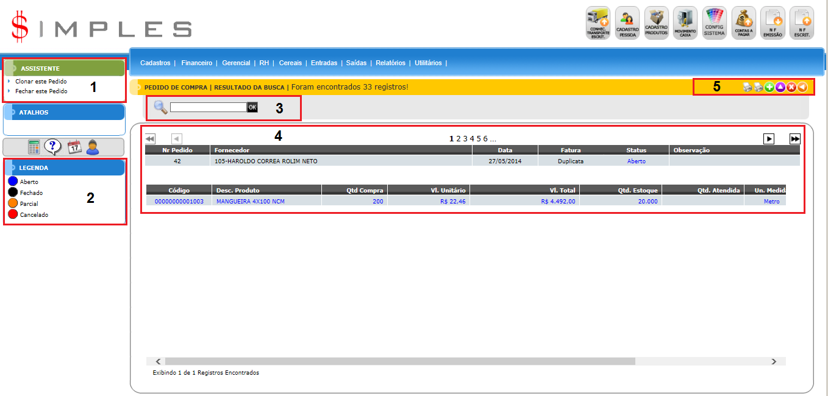Open the calculator icon in sidebar
The image size is (828, 396).
(x=34, y=147)
